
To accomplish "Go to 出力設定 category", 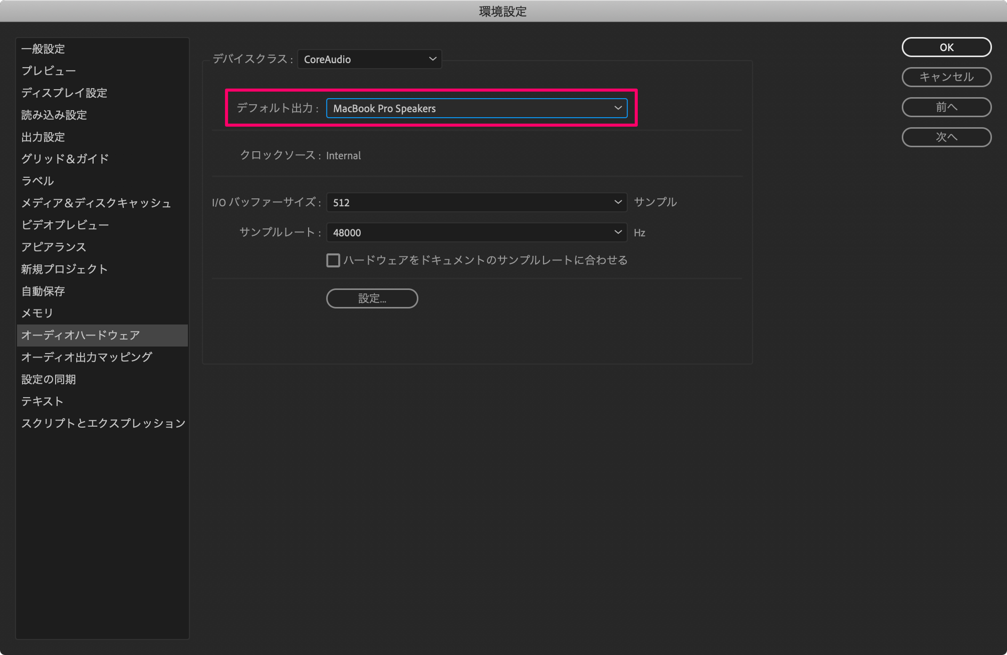I will point(102,137).
